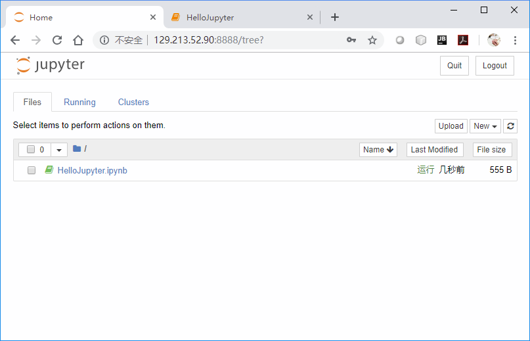Reload the browser page
This screenshot has height=341, width=530.
pyautogui.click(x=57, y=40)
